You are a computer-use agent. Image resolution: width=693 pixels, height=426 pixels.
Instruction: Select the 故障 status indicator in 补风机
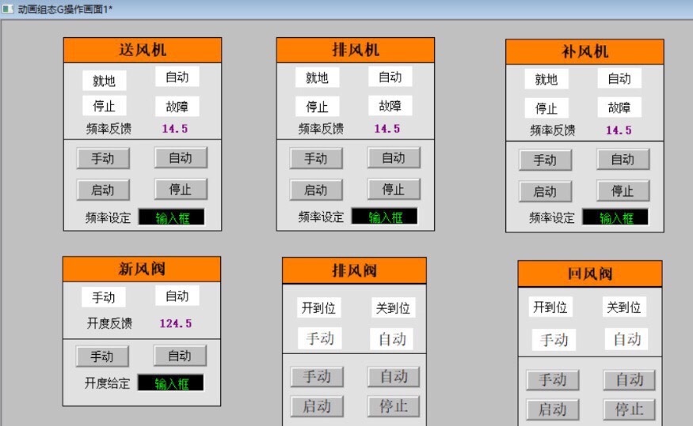[x=619, y=107]
